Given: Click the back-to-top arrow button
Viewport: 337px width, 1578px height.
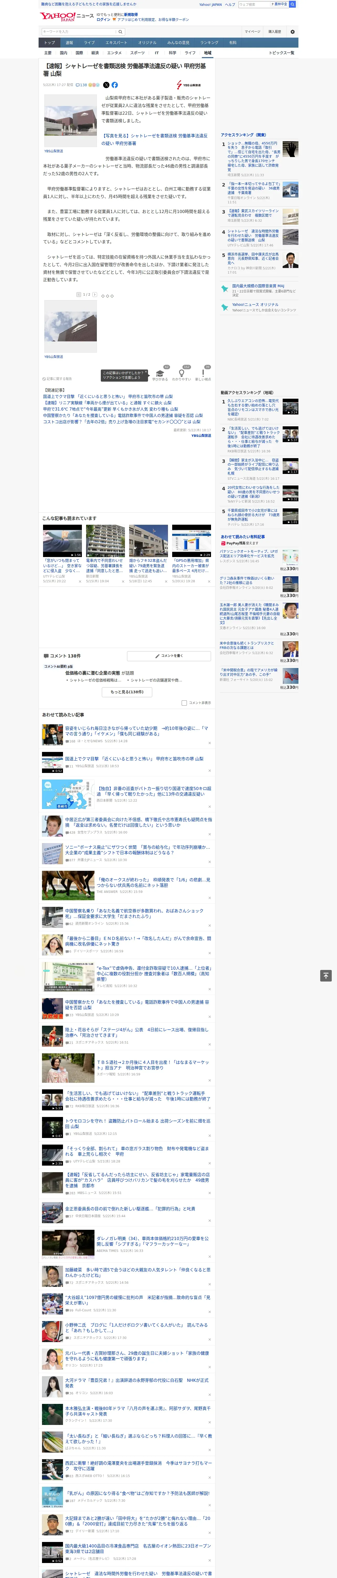Looking at the screenshot, I should (326, 976).
